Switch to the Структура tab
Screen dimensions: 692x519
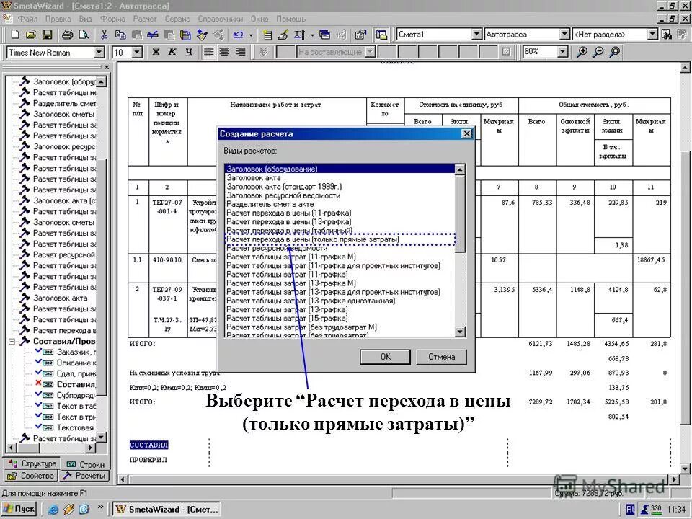(x=32, y=463)
